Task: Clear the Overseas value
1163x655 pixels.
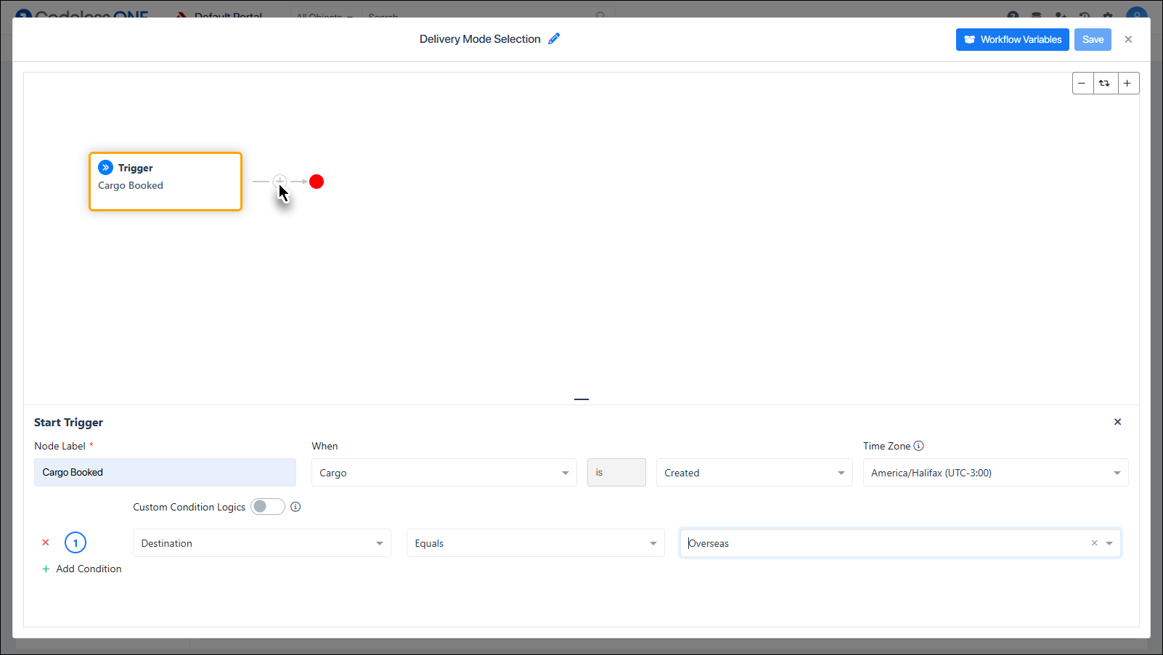Action: pos(1095,543)
